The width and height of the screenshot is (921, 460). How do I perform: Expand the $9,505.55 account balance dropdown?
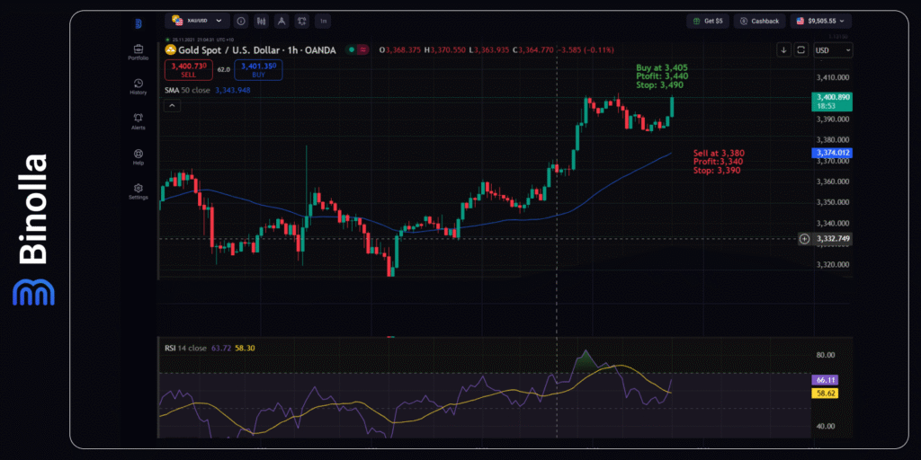821,21
